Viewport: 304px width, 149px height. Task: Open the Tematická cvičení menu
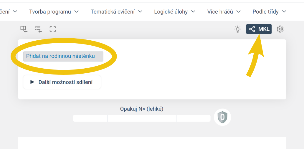[116, 12]
